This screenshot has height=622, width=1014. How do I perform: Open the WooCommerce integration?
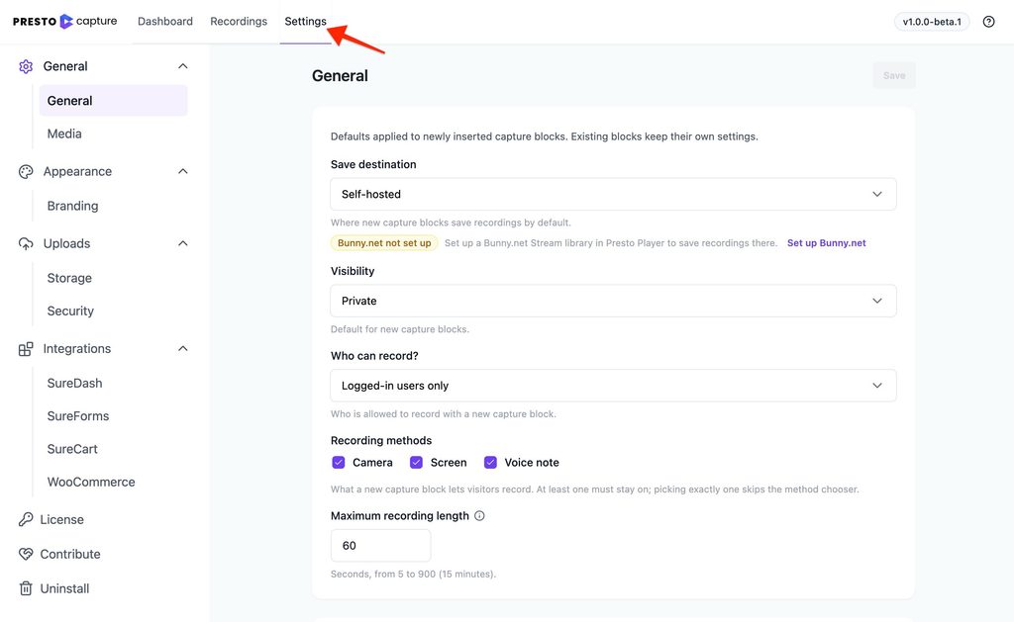tap(91, 482)
